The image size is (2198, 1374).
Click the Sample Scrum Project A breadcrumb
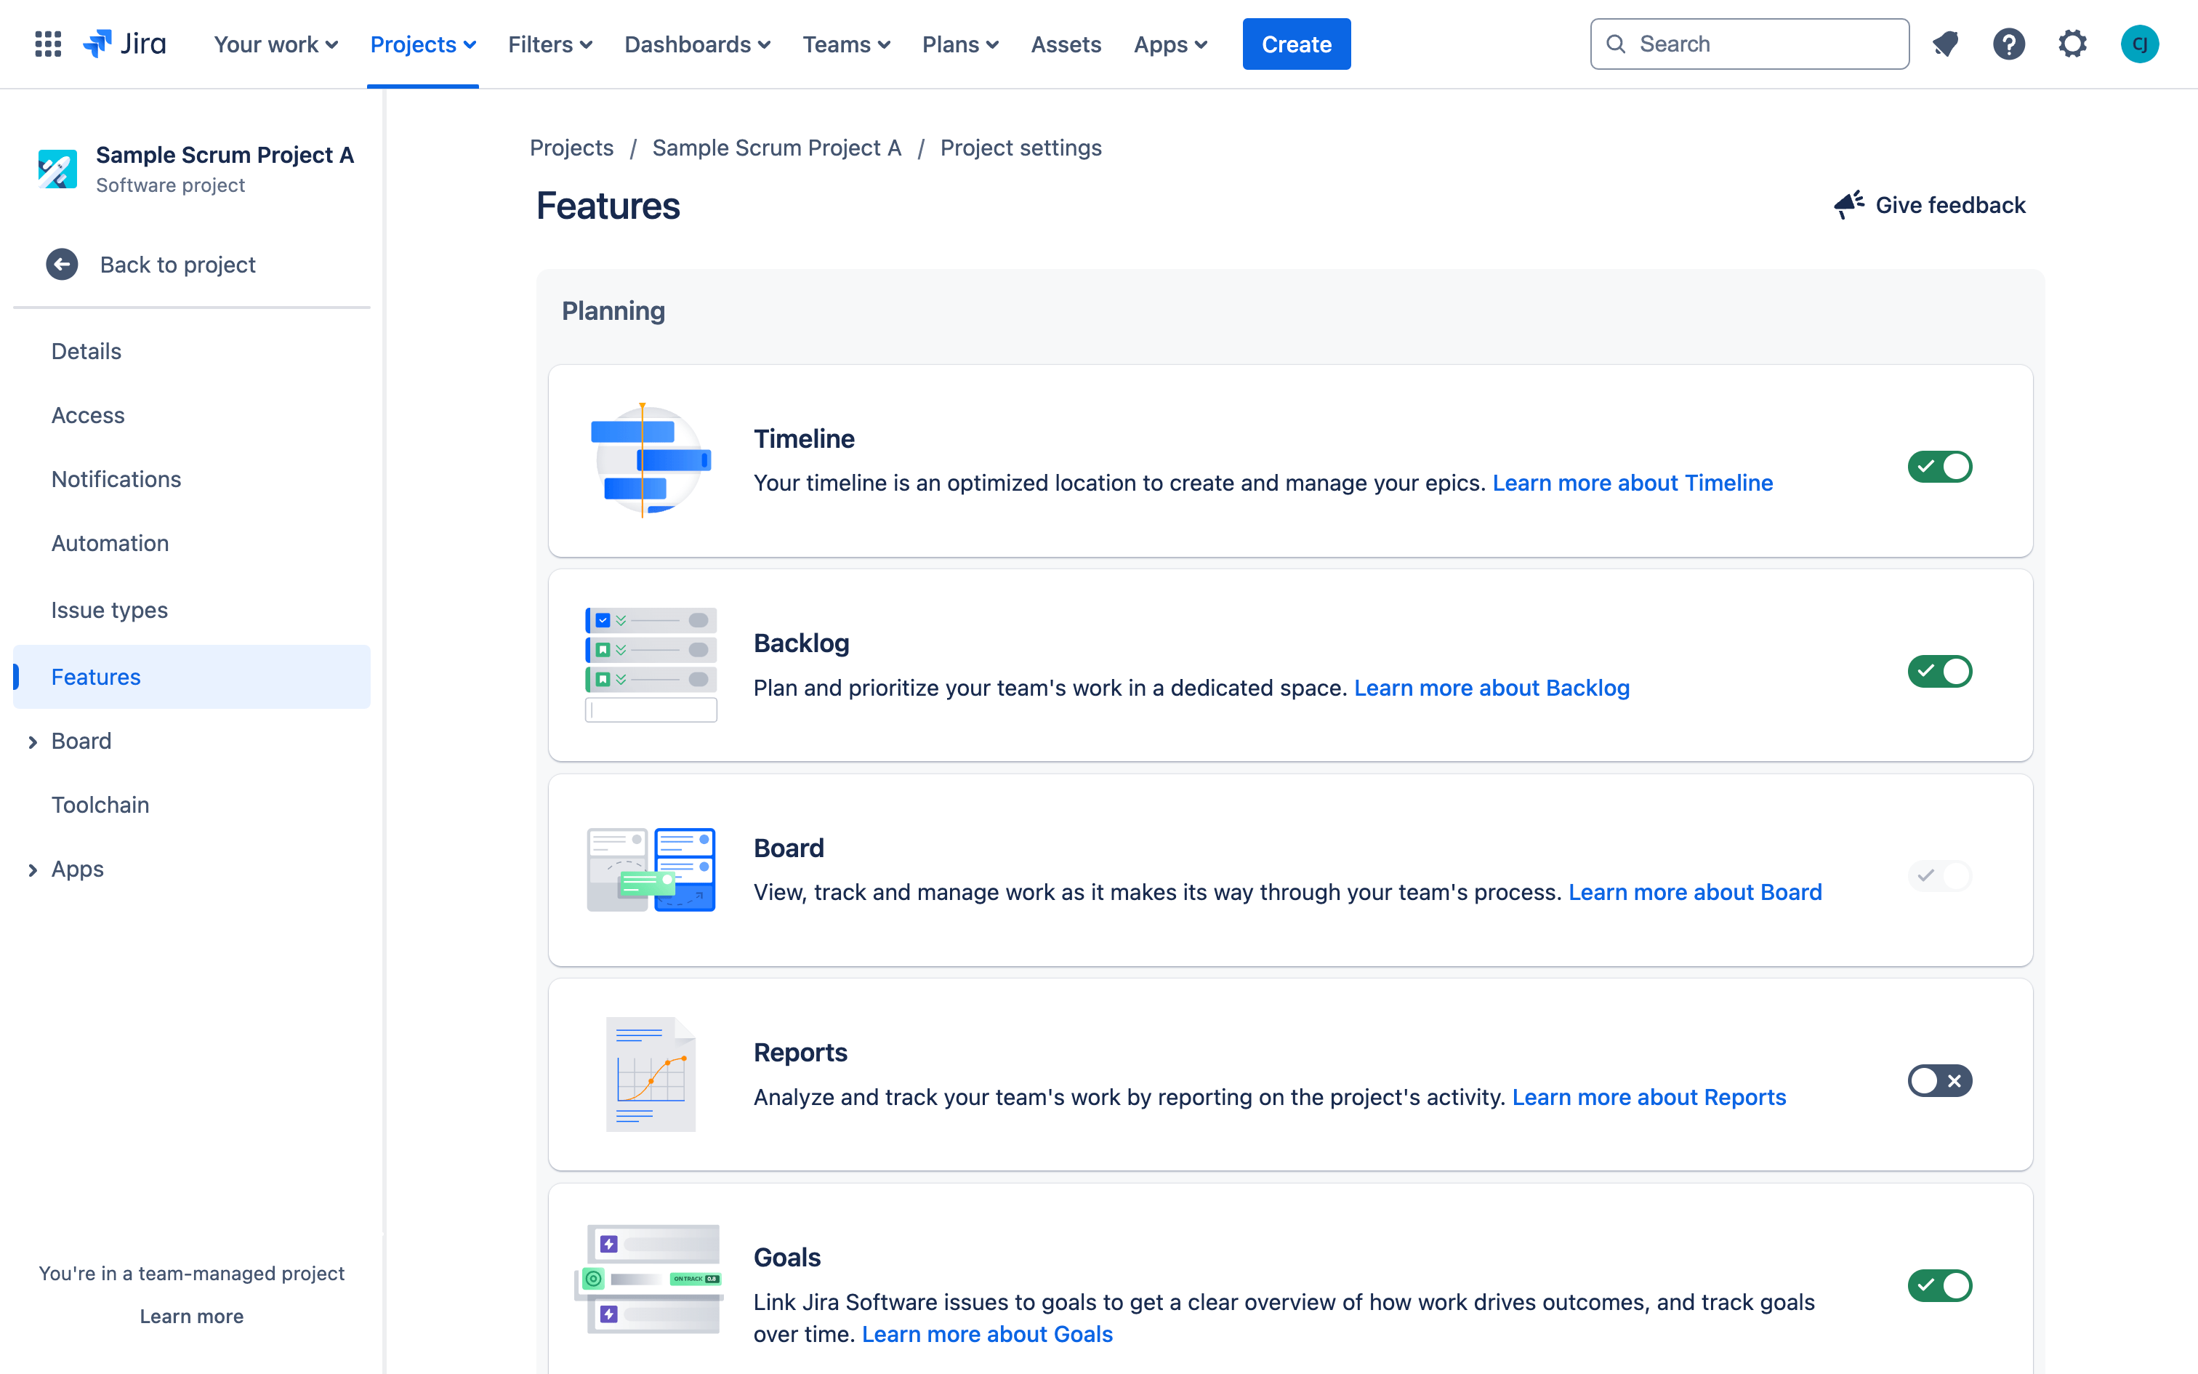[777, 147]
